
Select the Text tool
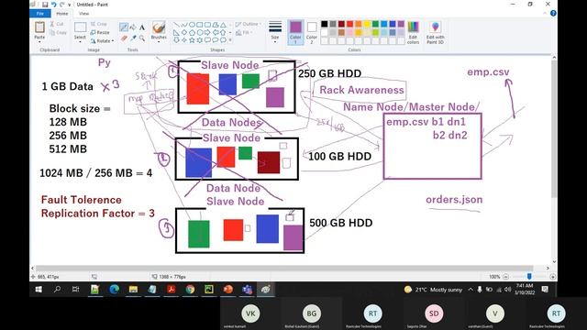pos(142,27)
